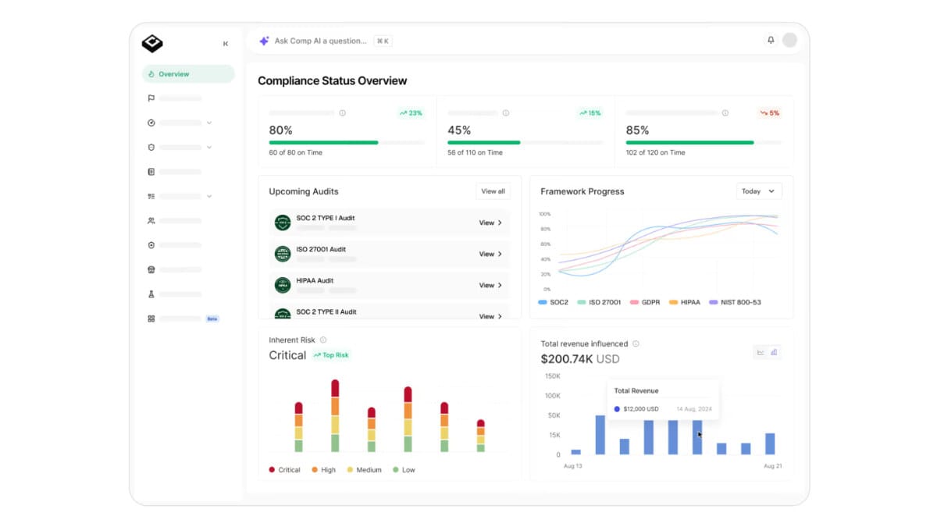Select Overview in the sidebar
This screenshot has width=937, height=527.
coord(188,74)
